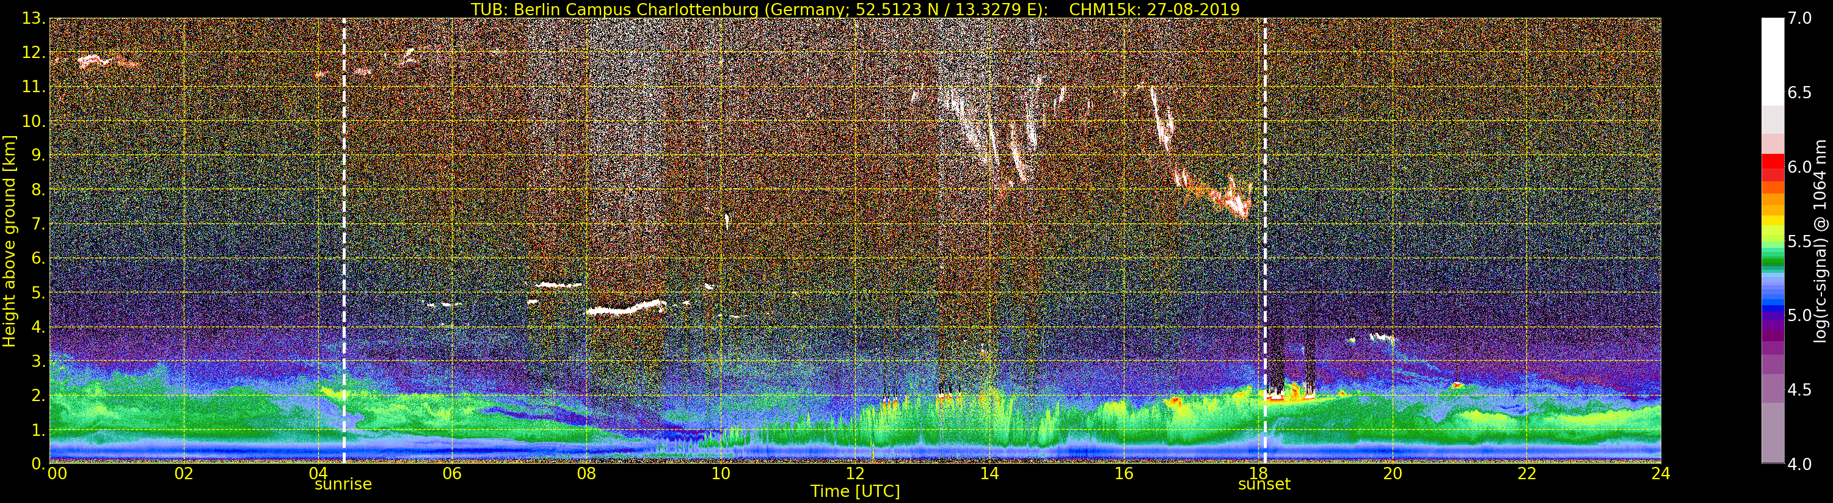Viewport: 1833px width, 503px height.
Task: Click the '02' time axis tick label
Action: pyautogui.click(x=184, y=474)
